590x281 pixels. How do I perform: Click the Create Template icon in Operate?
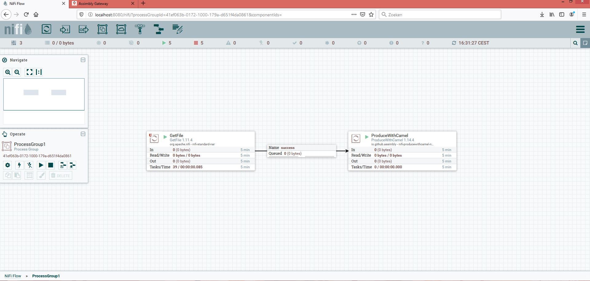coord(63,165)
